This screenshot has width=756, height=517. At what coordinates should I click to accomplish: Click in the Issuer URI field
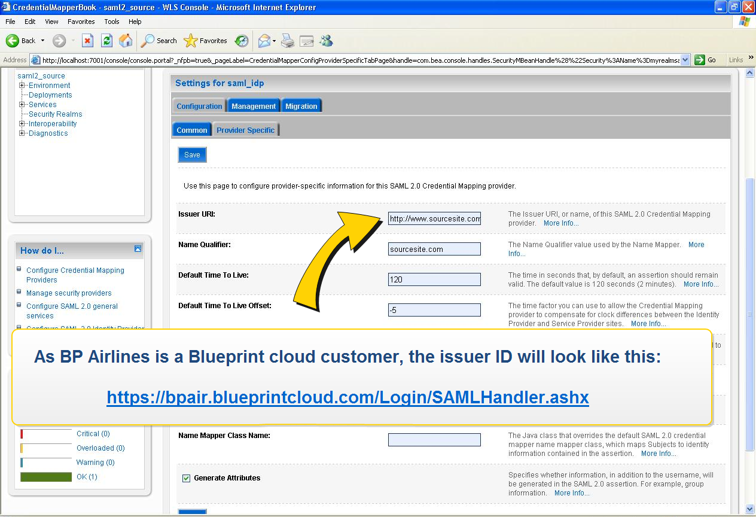[x=434, y=218]
